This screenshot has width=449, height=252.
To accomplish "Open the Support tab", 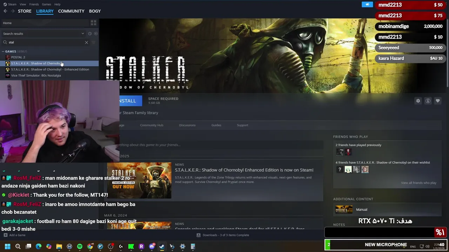I will click(242, 125).
